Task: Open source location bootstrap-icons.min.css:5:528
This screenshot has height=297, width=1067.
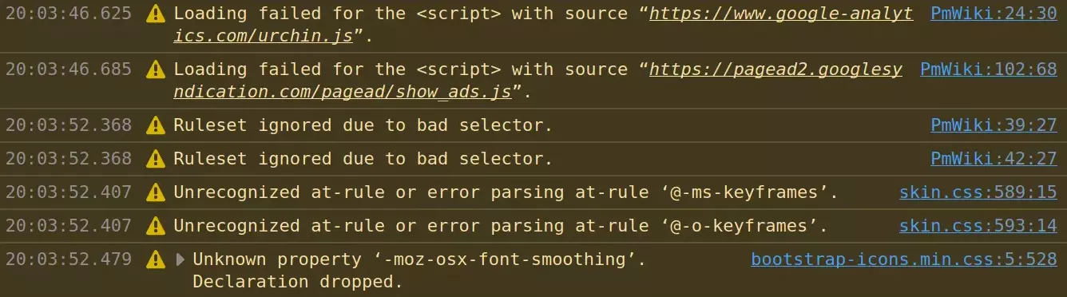Action: [904, 259]
